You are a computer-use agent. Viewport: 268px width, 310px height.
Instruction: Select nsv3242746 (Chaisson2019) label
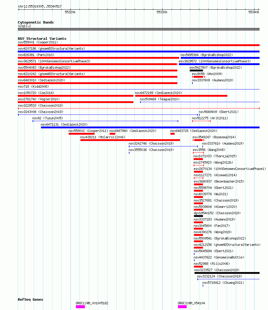point(151,143)
